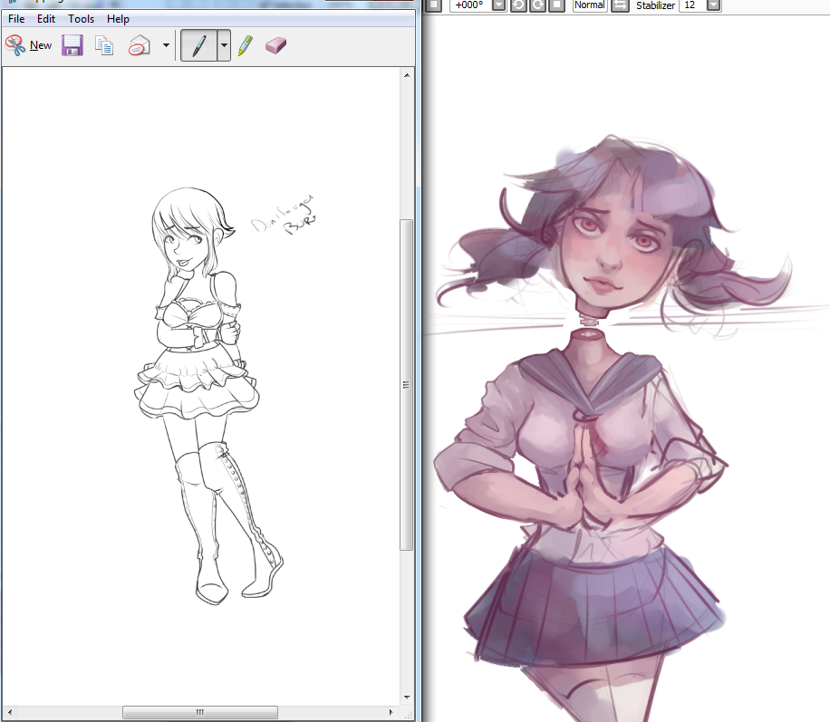830x722 pixels.
Task: Open the Tools menu
Action: tap(81, 19)
